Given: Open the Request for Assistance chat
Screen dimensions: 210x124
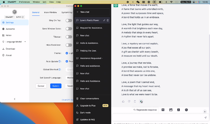Looking at the screenshot, I should 92,28.
